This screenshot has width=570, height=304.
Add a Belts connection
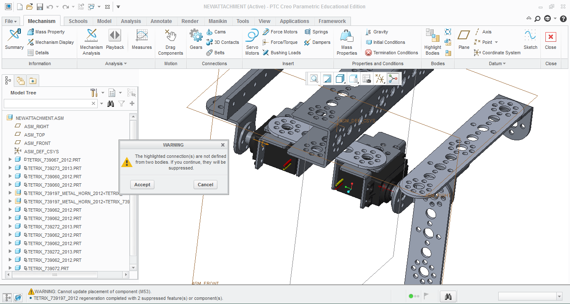coord(215,53)
